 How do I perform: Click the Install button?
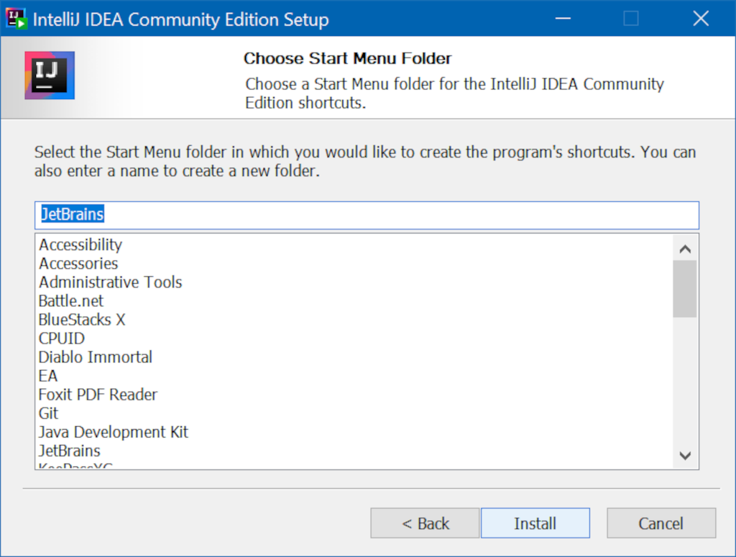(x=535, y=523)
